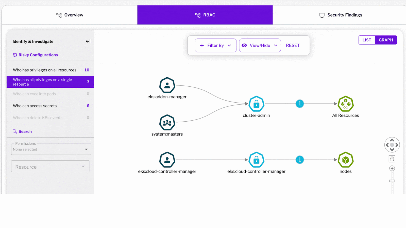This screenshot has width=406, height=228.
Task: Open the Permissions dropdown
Action: [51, 149]
